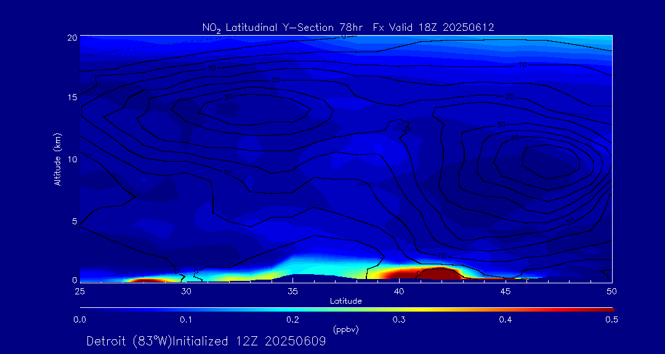
Task: Click red surface NO2 hotspot near latitude 28
Action: coord(147,280)
